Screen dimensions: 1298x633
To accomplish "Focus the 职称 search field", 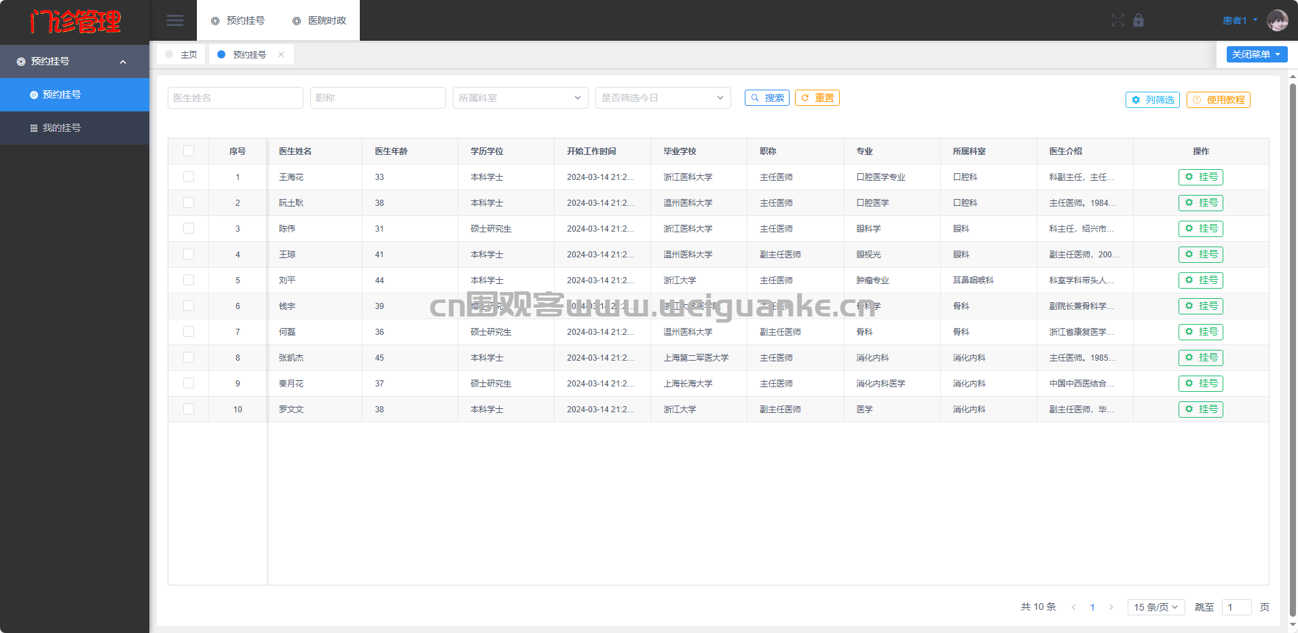I will point(378,98).
